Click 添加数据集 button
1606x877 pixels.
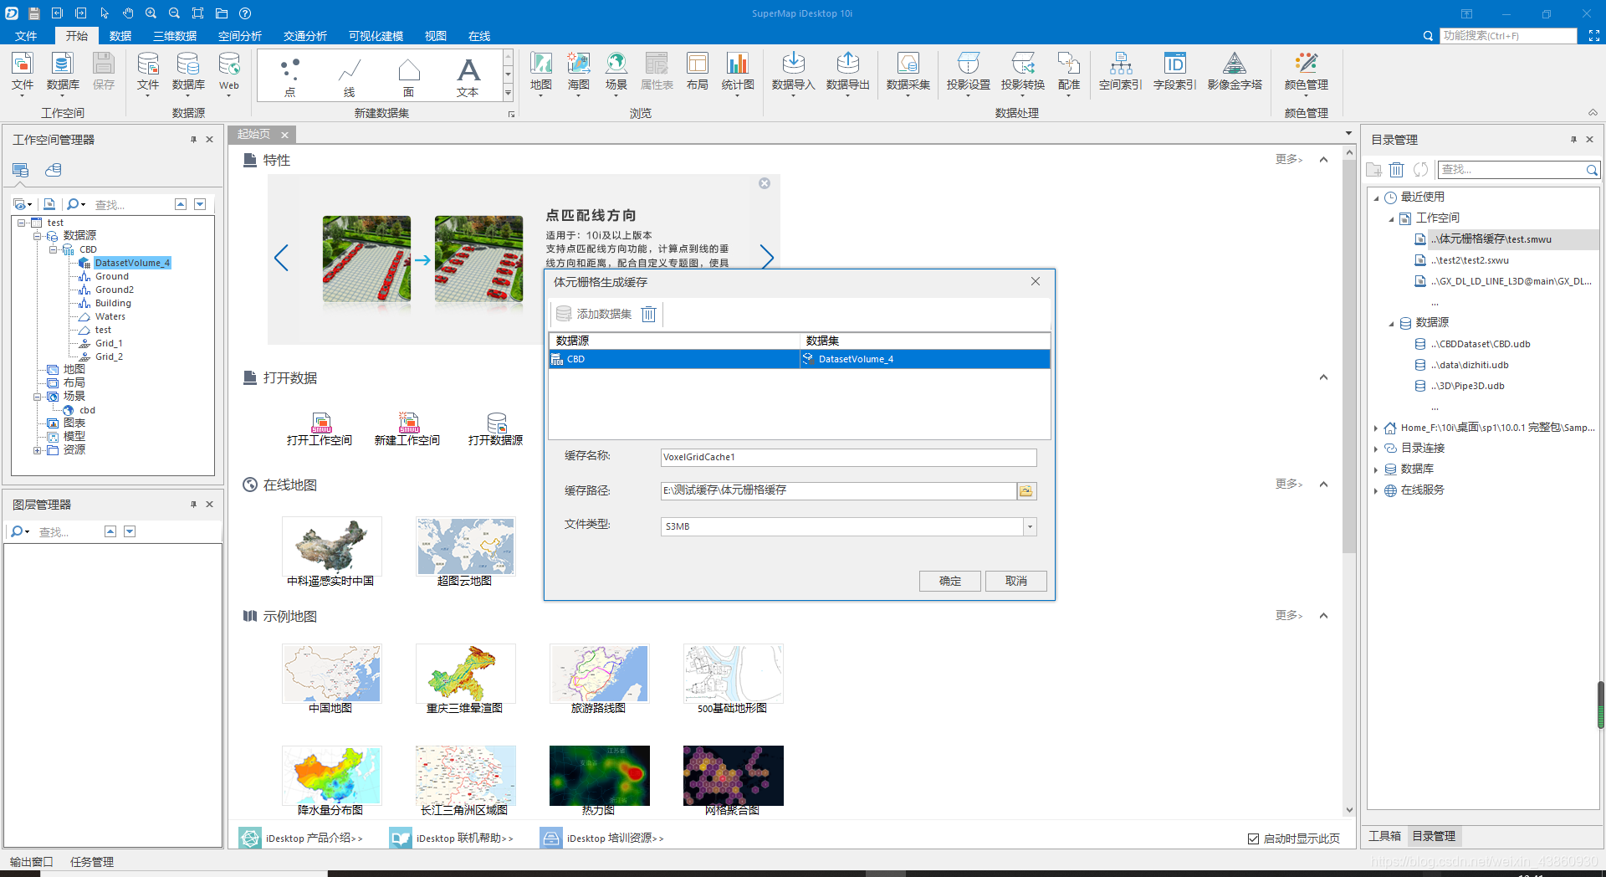595,314
